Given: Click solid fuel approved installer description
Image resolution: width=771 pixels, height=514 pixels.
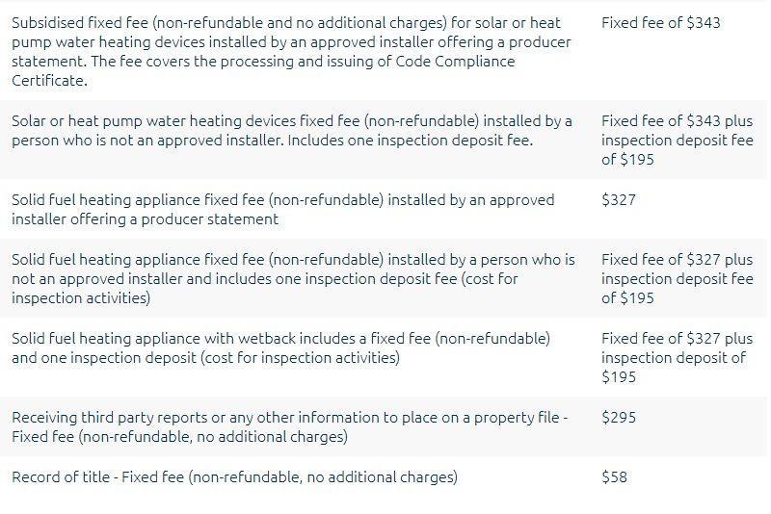Looking at the screenshot, I should pos(282,210).
